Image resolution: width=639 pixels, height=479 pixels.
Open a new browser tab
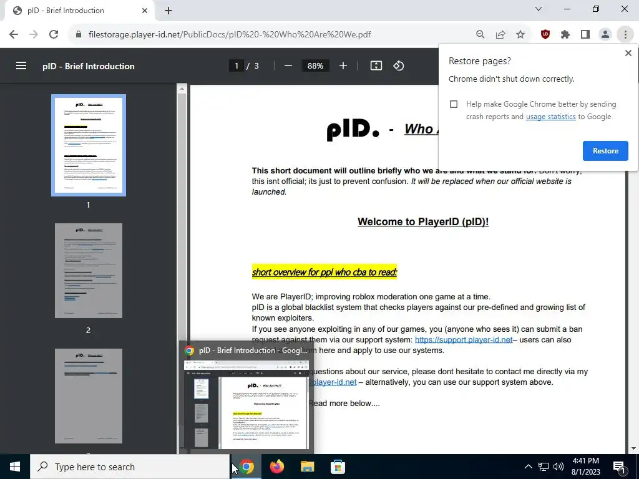(x=168, y=11)
